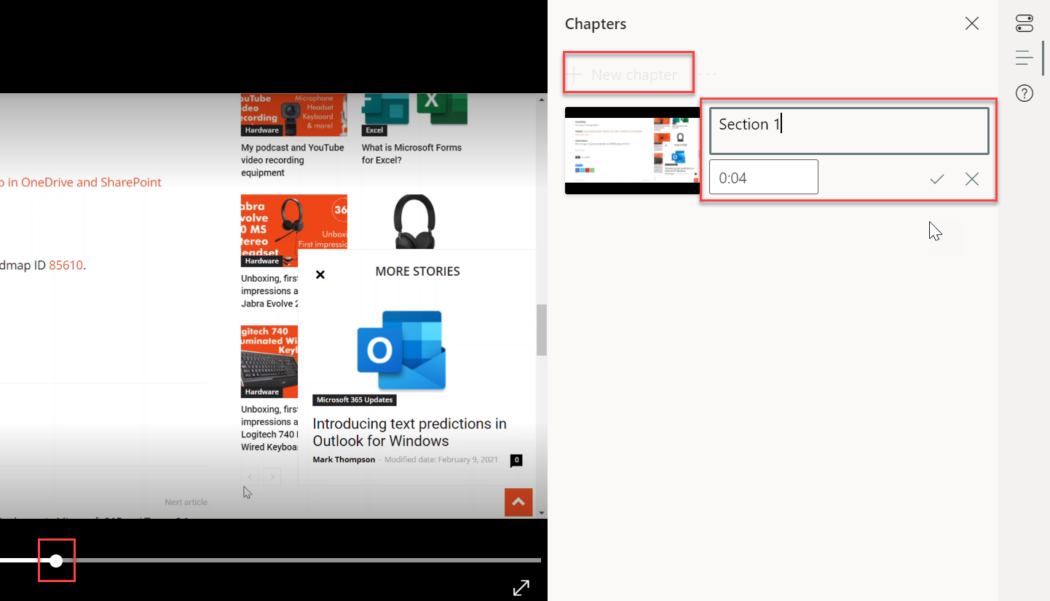
Task: Cancel chapter editing with the X icon
Action: click(x=972, y=179)
